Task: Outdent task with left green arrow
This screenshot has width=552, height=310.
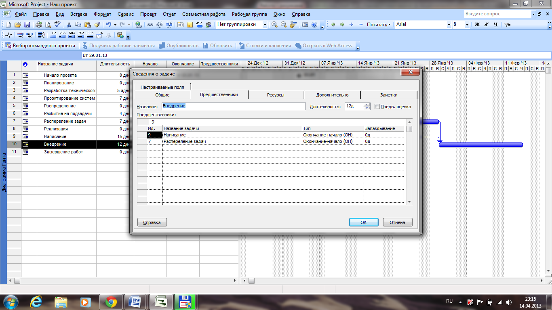Action: [x=333, y=25]
